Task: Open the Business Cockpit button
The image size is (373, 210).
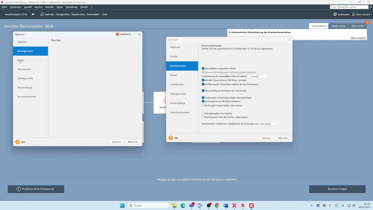Action: pyautogui.click(x=337, y=189)
